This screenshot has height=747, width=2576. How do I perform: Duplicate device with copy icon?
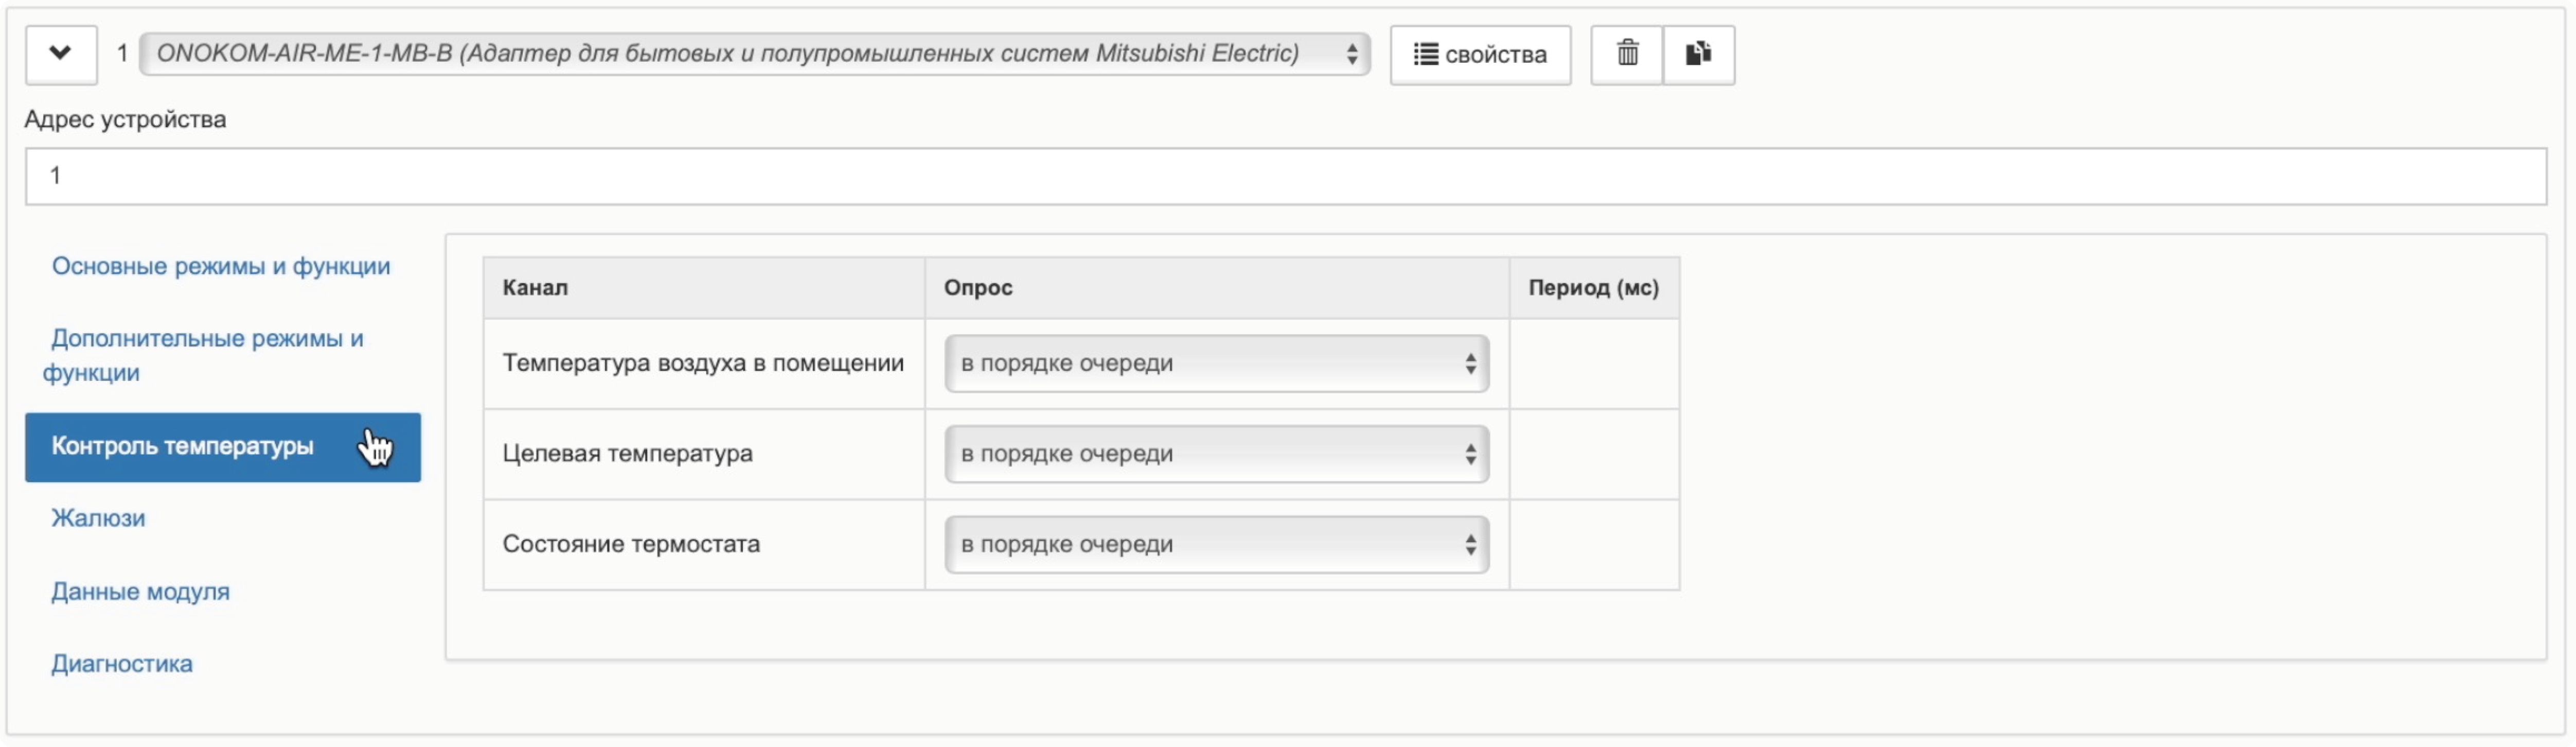[x=1698, y=54]
